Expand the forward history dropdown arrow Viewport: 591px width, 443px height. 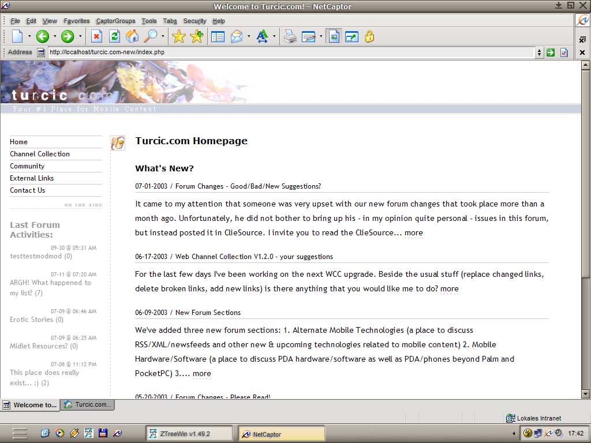click(80, 36)
